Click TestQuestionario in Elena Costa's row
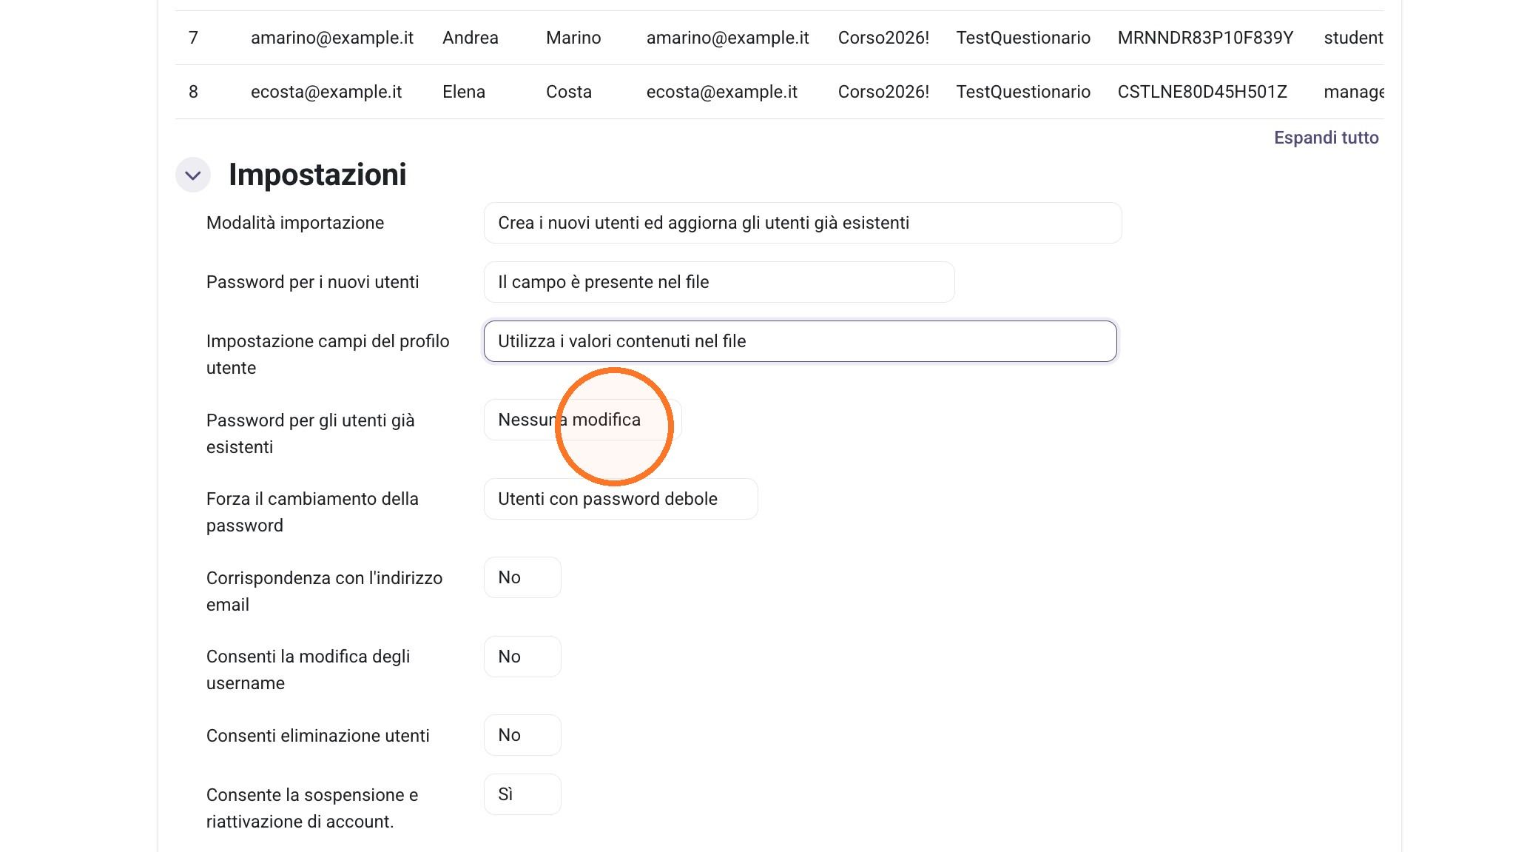1527x852 pixels. 1023,92
